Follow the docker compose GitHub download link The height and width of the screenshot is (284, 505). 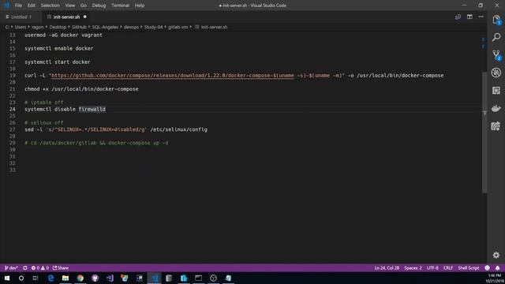173,76
